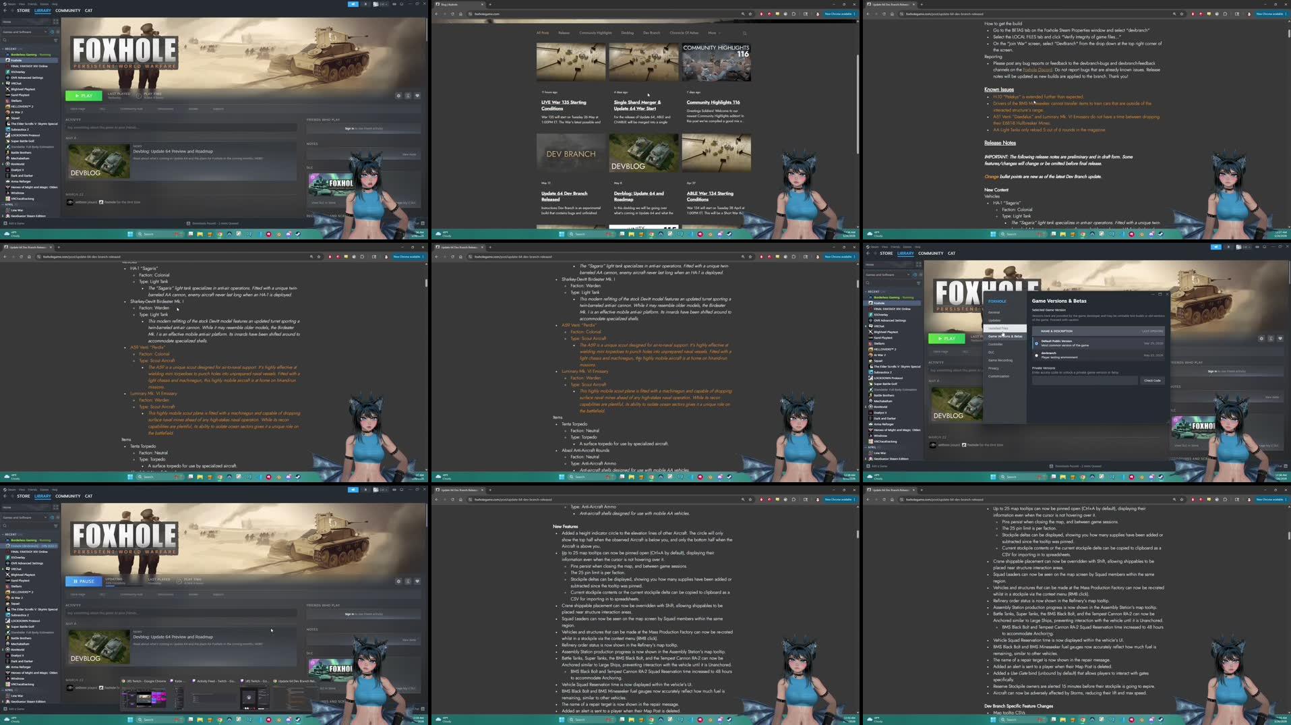The image size is (1291, 725).
Task: Switch to grid collections icon in PAUSE Steam window
Action: pyautogui.click(x=55, y=507)
